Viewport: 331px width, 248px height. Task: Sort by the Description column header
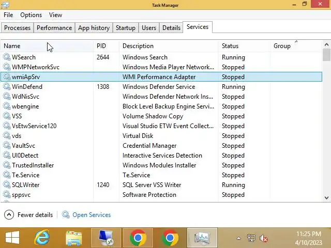[x=169, y=46]
